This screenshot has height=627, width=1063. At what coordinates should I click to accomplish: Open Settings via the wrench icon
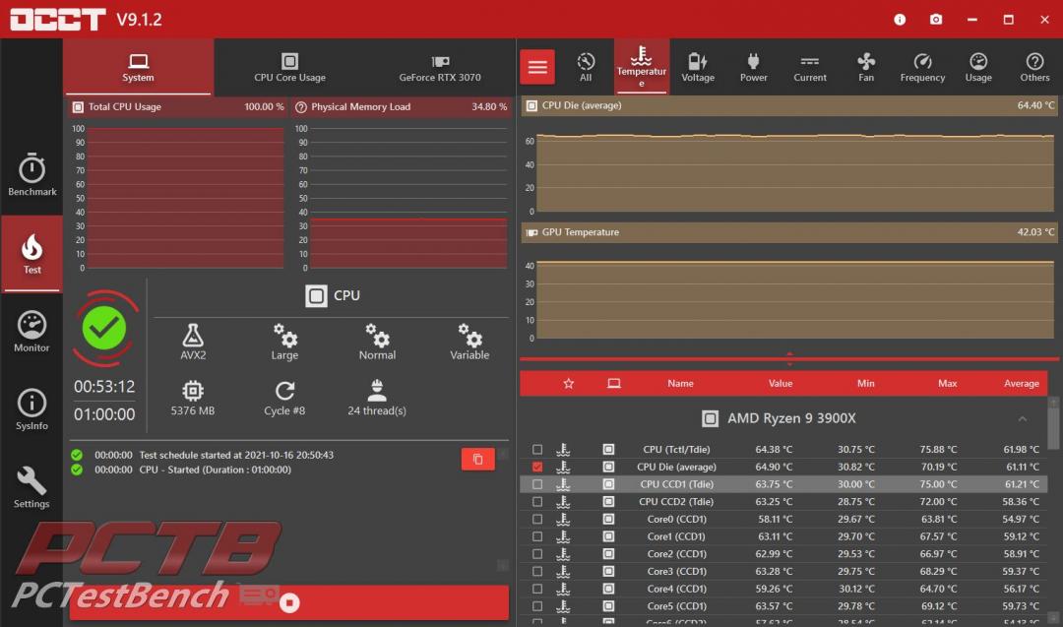(x=31, y=487)
